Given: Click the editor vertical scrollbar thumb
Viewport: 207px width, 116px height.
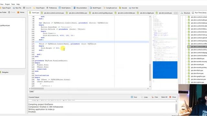Looking at the screenshot, I should click(150, 72).
